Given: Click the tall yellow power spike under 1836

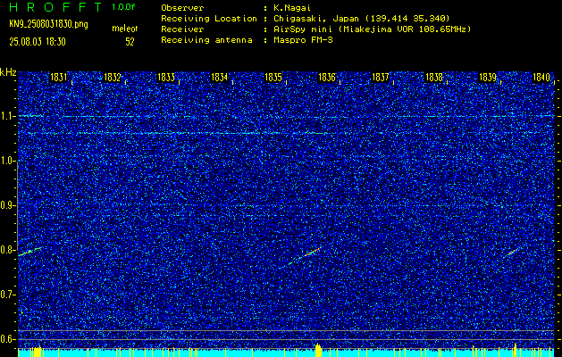Looking at the screenshot, I should (x=317, y=350).
